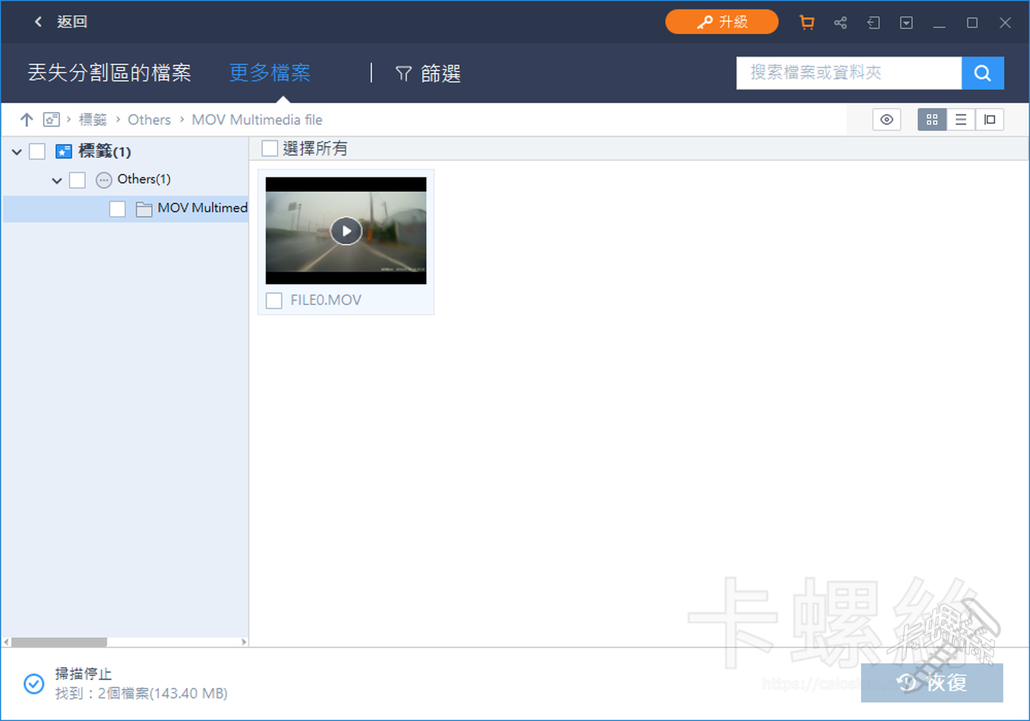Image resolution: width=1030 pixels, height=721 pixels.
Task: Click the shopping cart icon
Action: coord(806,23)
